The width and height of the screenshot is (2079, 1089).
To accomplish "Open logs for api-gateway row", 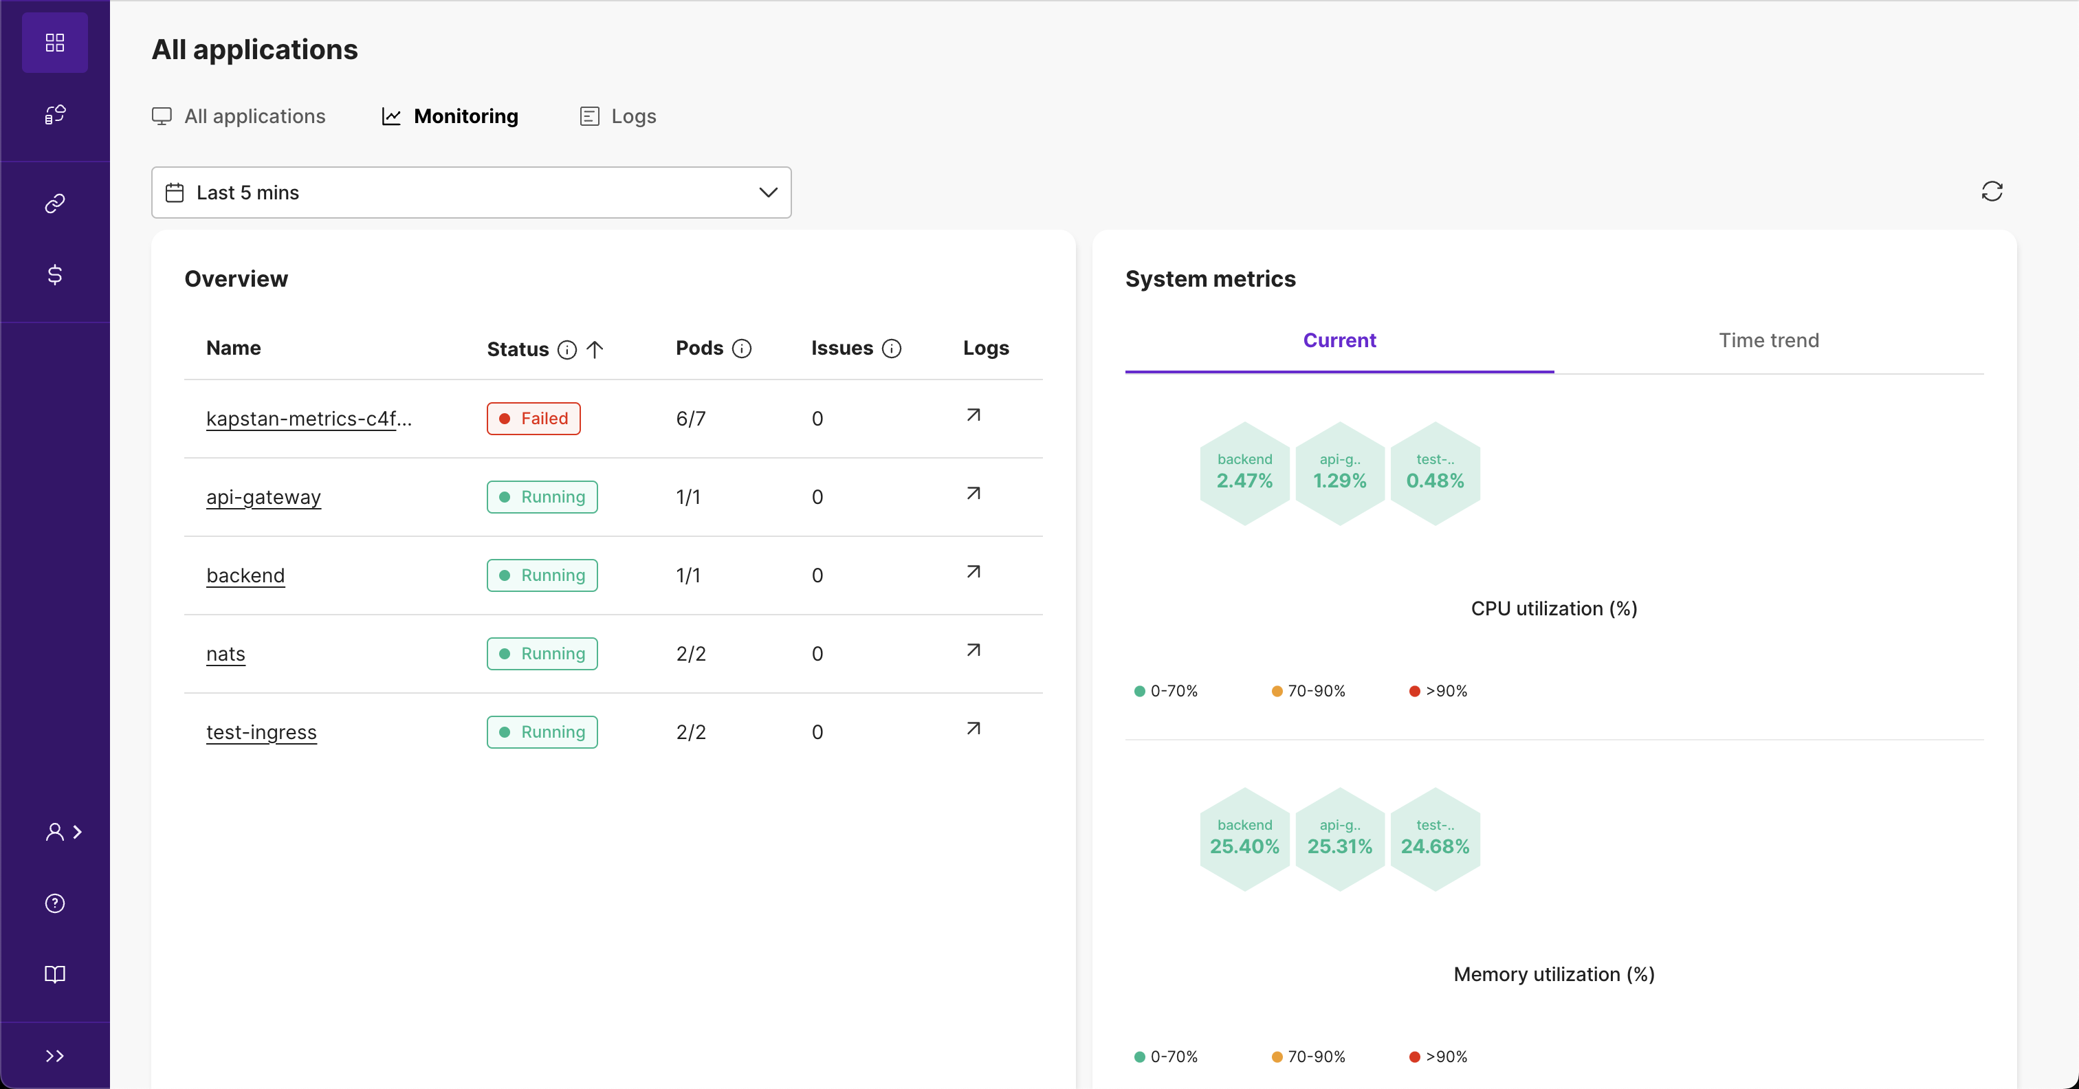I will point(974,494).
